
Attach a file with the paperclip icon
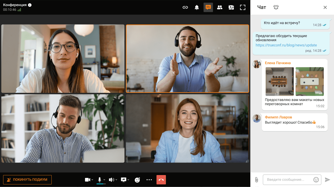click(x=257, y=180)
